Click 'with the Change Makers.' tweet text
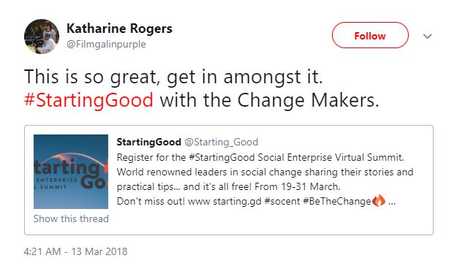The width and height of the screenshot is (457, 266). [x=269, y=100]
